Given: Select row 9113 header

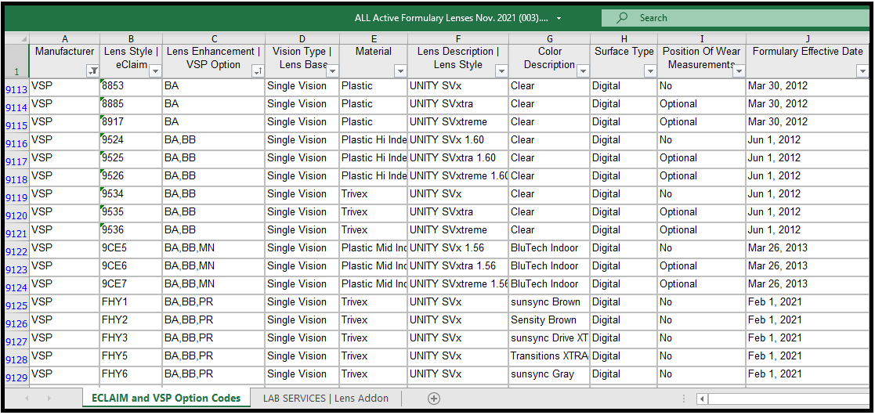Looking at the screenshot, I should pyautogui.click(x=16, y=89).
